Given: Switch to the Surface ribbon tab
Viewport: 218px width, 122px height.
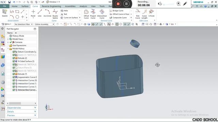Looking at the screenshot, I should click(x=25, y=6).
